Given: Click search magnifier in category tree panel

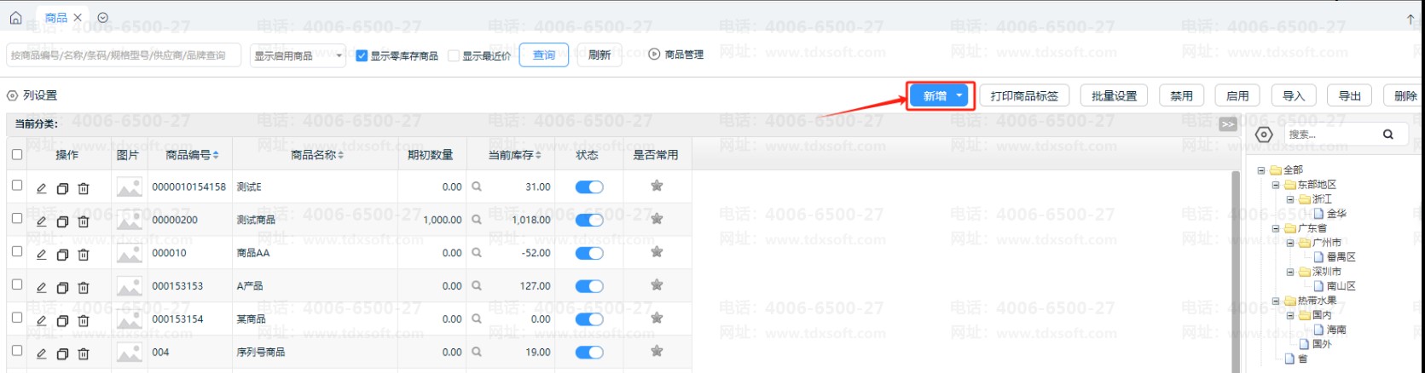Looking at the screenshot, I should (1387, 135).
